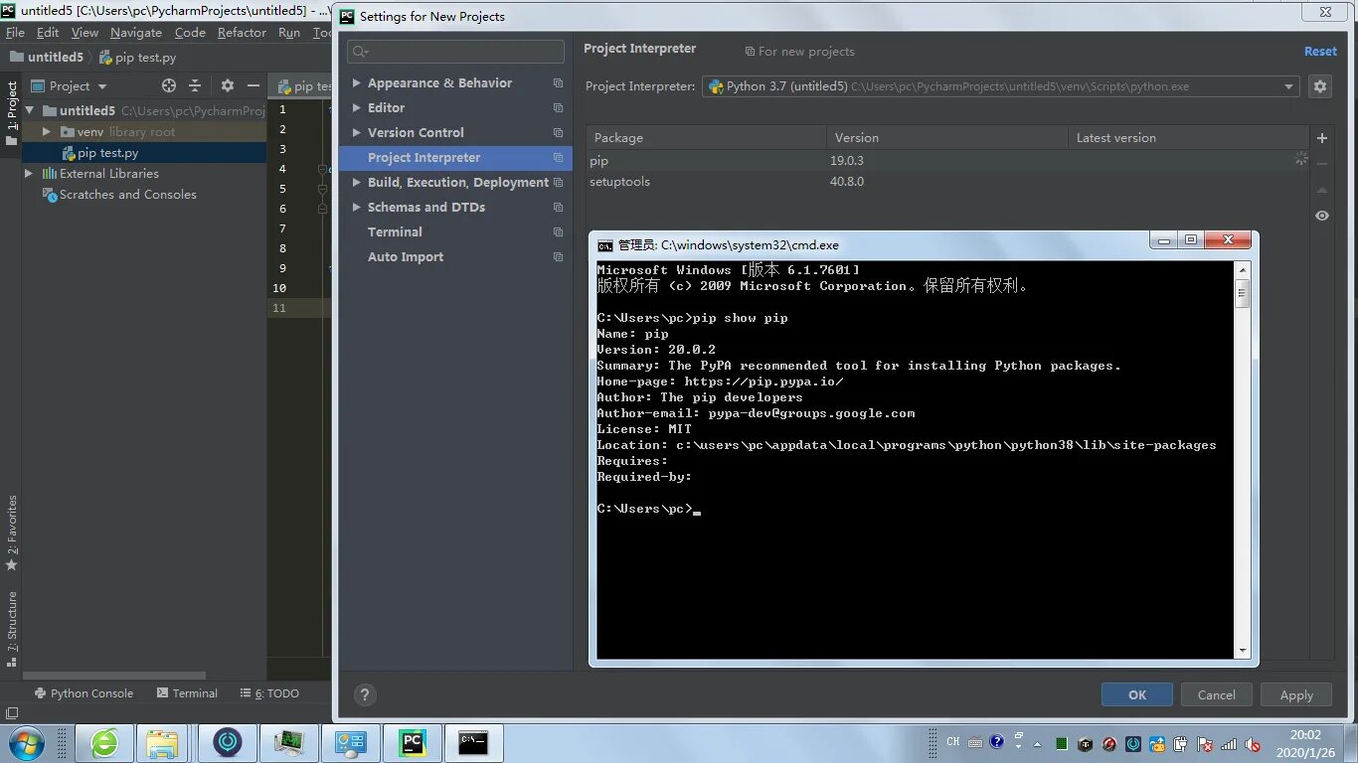The height and width of the screenshot is (763, 1358).
Task: Click the Windows Start button
Action: 24,743
